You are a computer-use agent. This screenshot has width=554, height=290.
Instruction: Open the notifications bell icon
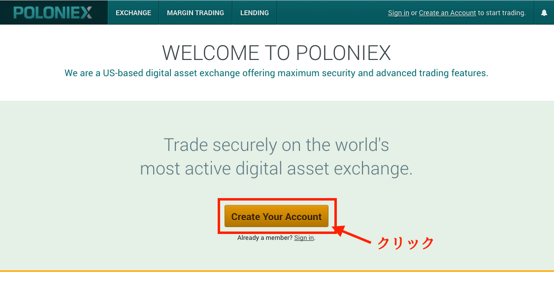pos(544,13)
